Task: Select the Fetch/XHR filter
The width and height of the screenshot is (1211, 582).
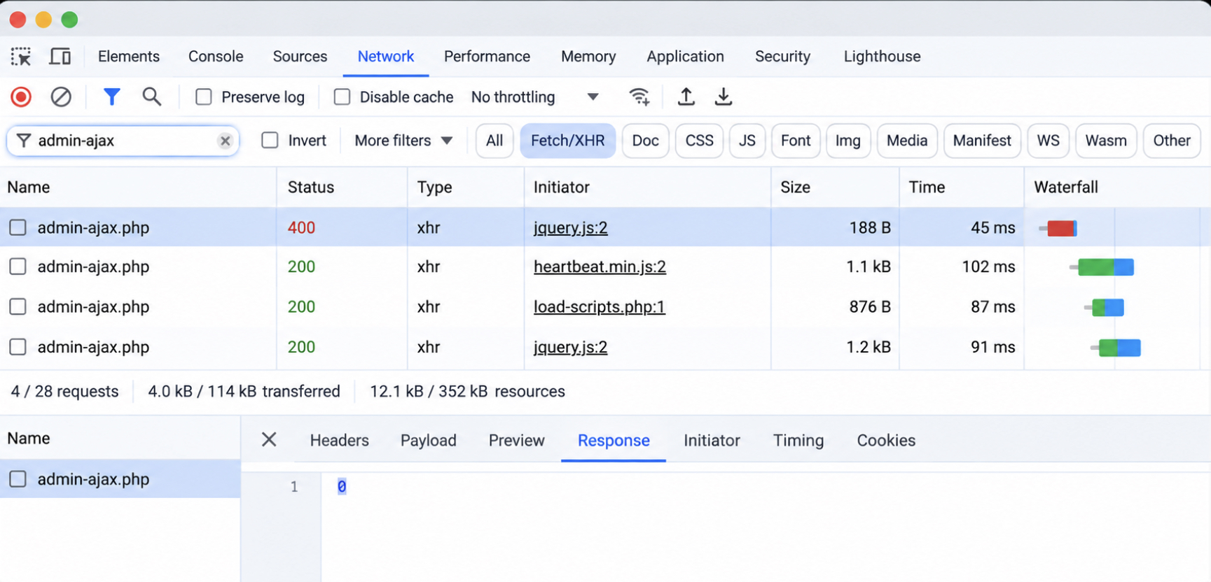Action: pyautogui.click(x=567, y=141)
